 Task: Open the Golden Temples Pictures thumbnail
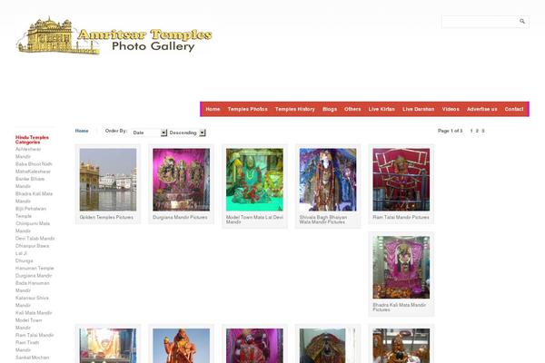pyautogui.click(x=108, y=180)
